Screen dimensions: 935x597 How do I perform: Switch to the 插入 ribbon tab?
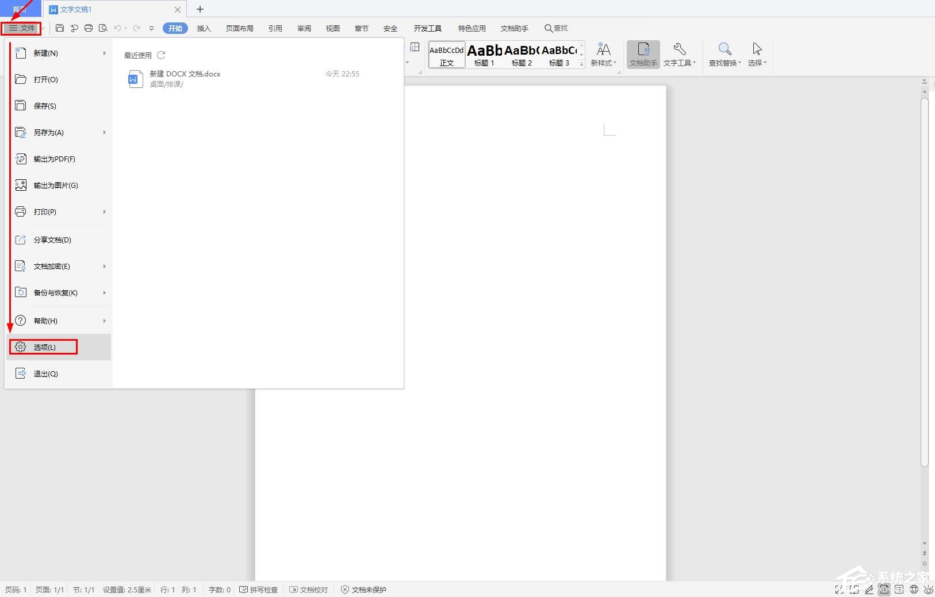pyautogui.click(x=204, y=28)
